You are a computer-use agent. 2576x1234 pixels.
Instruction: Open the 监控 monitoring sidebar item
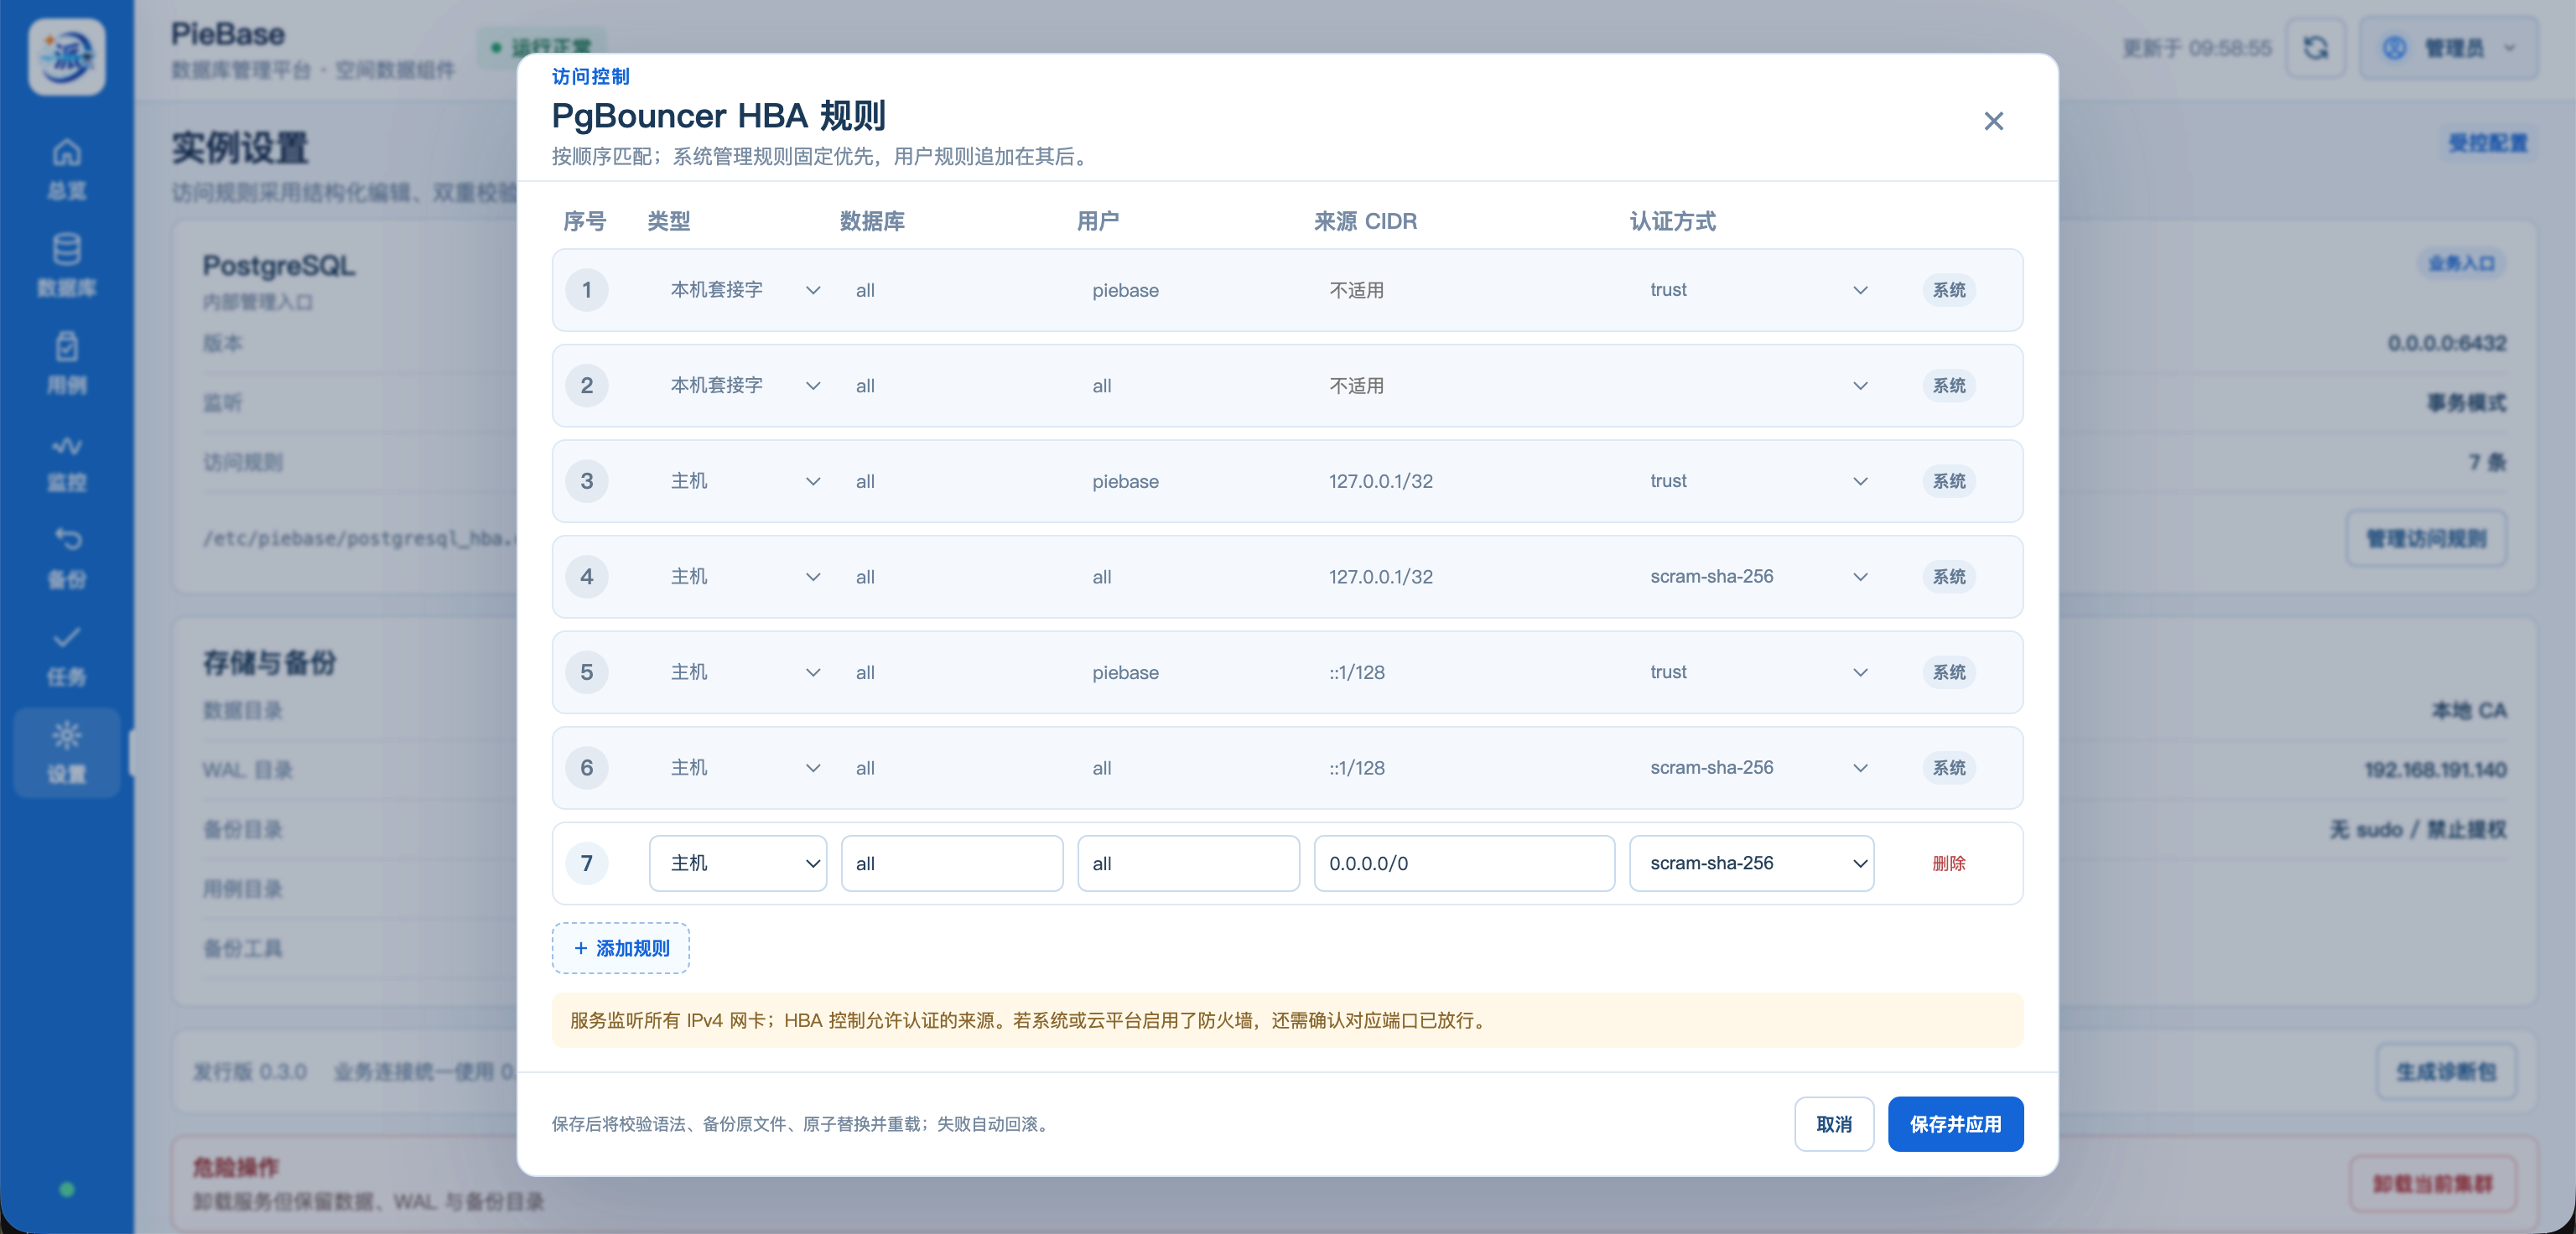pos(67,461)
